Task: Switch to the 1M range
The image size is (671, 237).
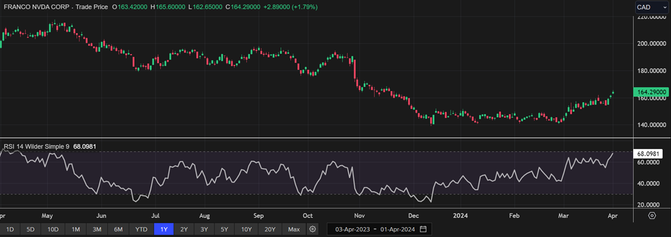Action: point(76,230)
